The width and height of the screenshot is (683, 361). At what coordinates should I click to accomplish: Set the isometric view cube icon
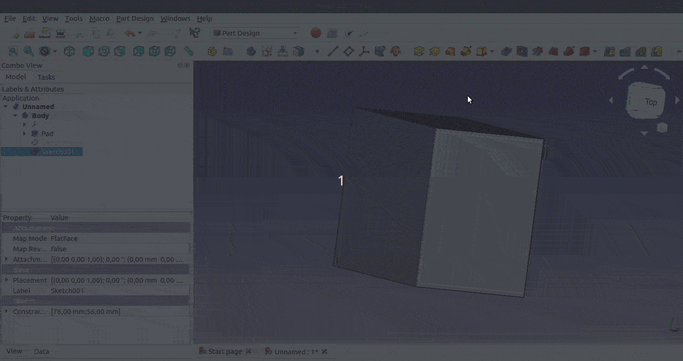tap(69, 51)
